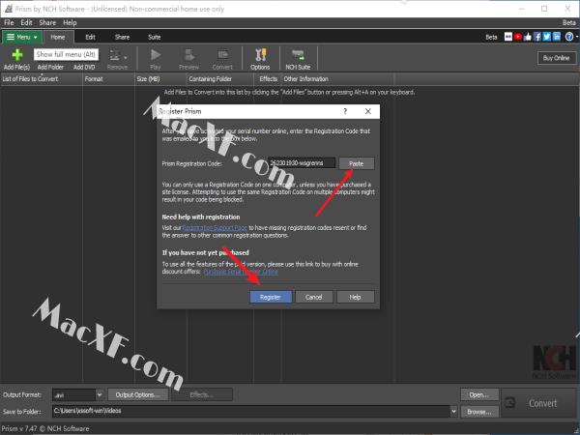Open the File menu
The height and width of the screenshot is (435, 580).
pos(9,22)
